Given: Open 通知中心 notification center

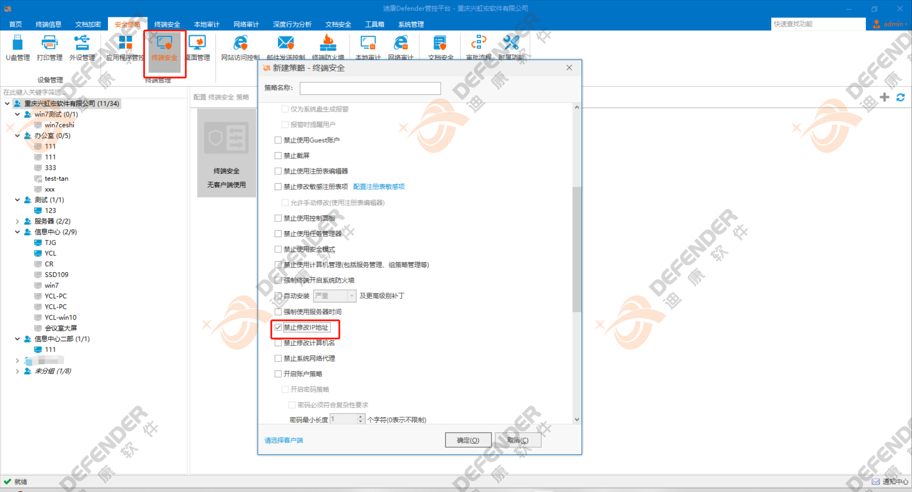Looking at the screenshot, I should point(890,481).
